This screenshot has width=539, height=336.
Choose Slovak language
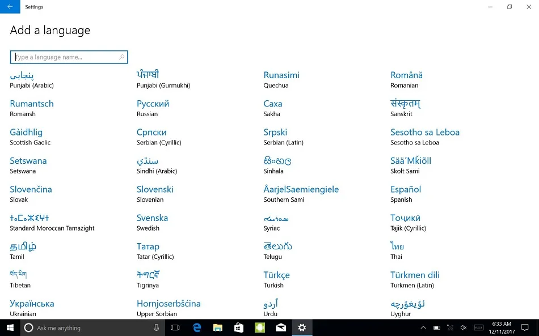point(31,194)
